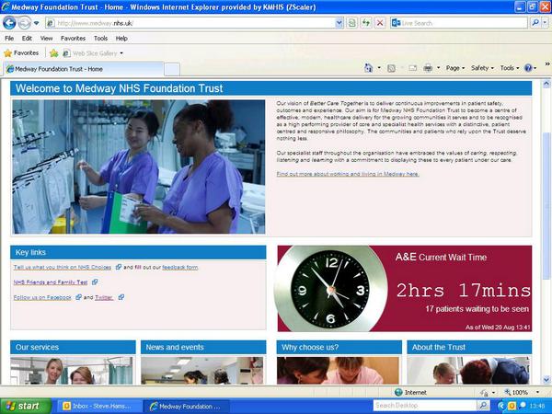Viewport: 552px width, 414px height.
Task: Follow the working and living in Medway link
Action: [x=348, y=174]
